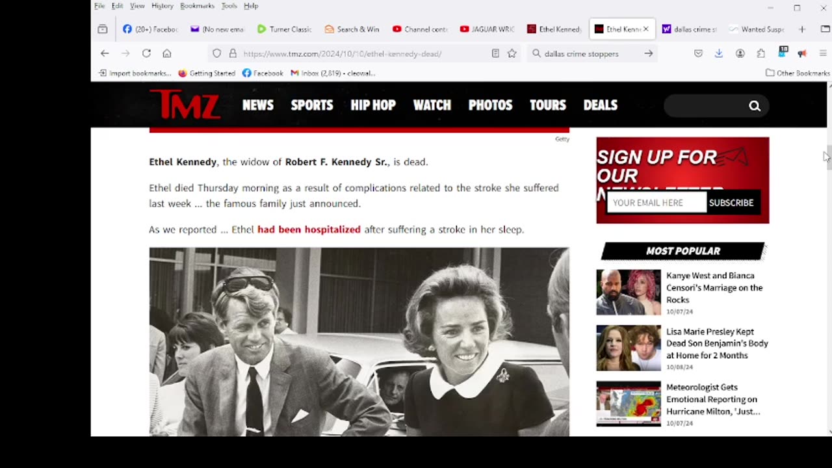Click the account profile icon
832x468 pixels.
click(740, 53)
